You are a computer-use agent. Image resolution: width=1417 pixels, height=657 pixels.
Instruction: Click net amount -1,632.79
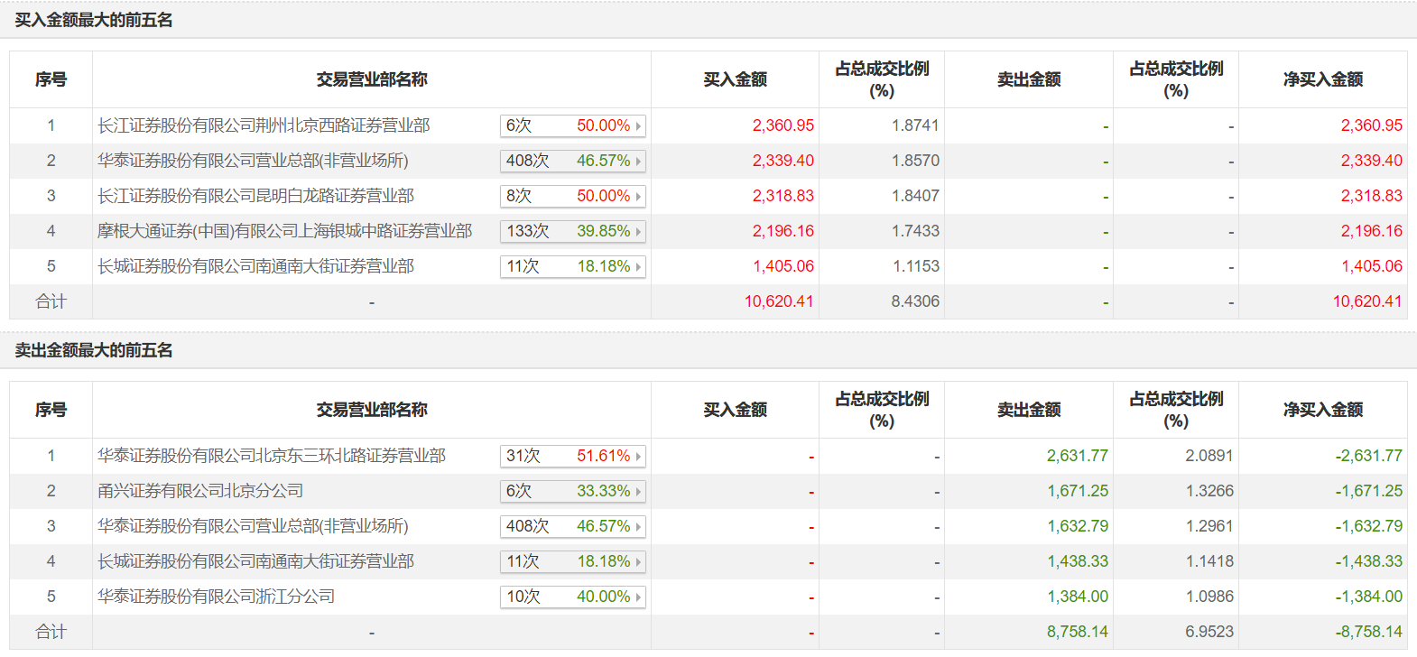(1368, 526)
